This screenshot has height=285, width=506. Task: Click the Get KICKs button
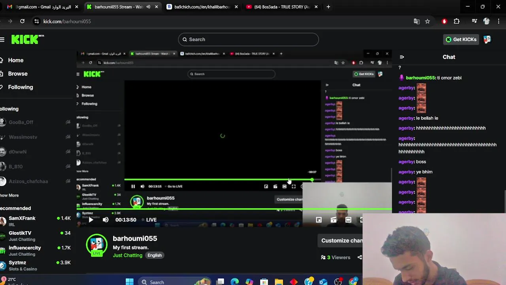click(x=461, y=39)
